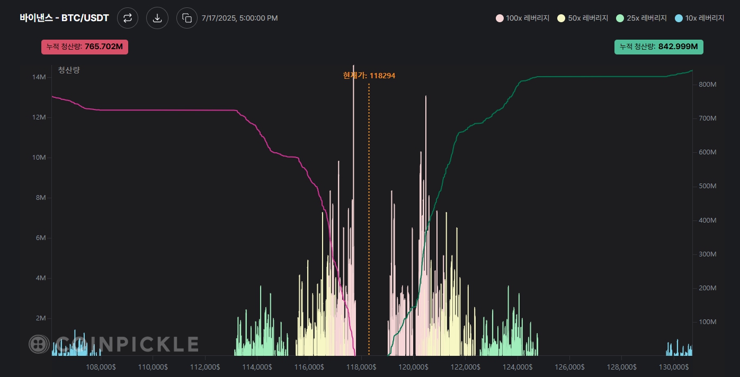Image resolution: width=740 pixels, height=377 pixels.
Task: Click the 2M left axis label
Action: pyautogui.click(x=41, y=318)
